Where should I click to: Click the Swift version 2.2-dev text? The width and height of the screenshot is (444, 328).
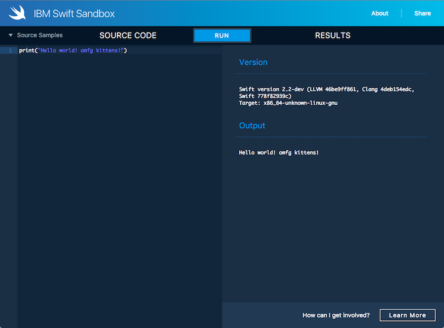(x=272, y=89)
